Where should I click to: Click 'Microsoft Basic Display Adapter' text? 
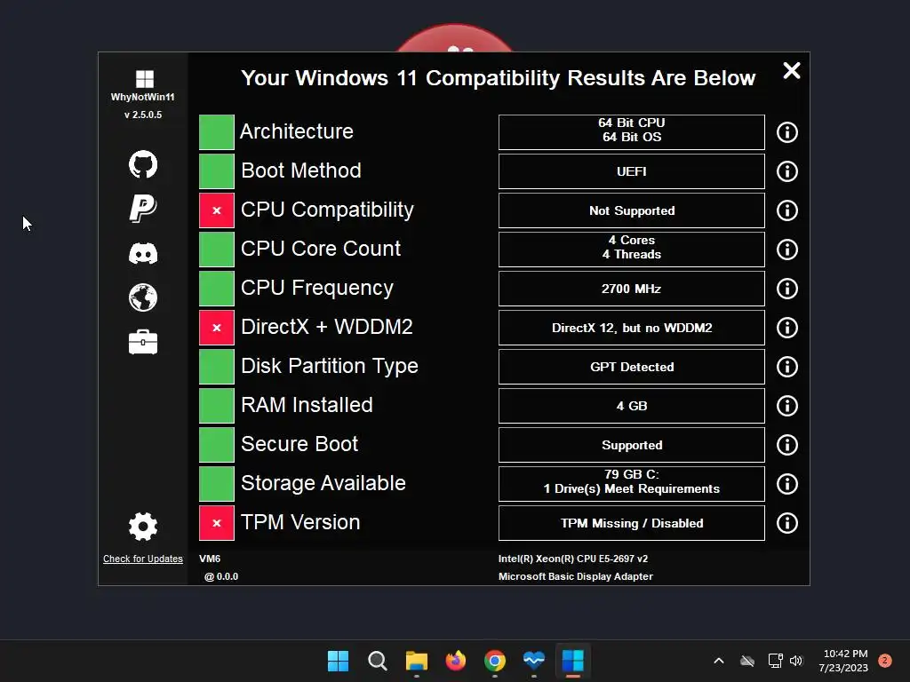pos(575,576)
